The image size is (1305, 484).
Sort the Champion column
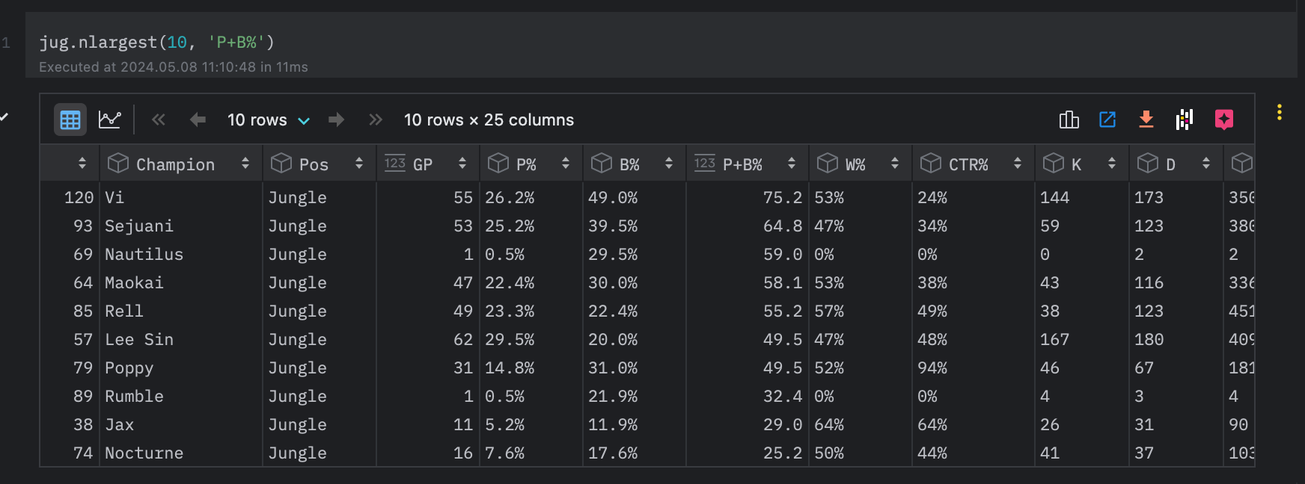pos(245,164)
